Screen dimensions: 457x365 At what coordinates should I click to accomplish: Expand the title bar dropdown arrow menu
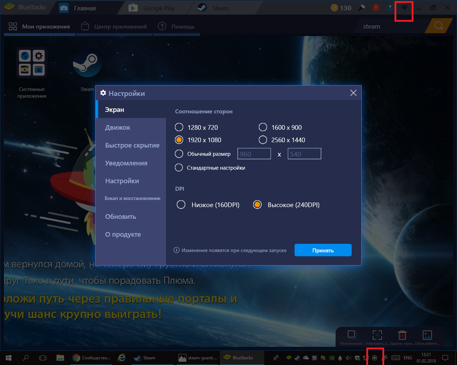[x=404, y=8]
